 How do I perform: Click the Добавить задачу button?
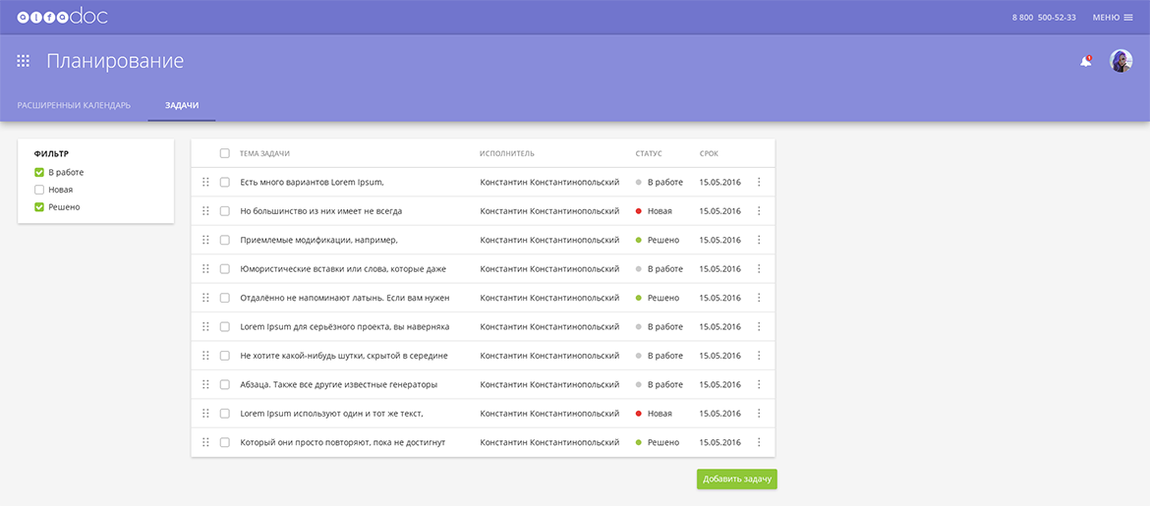click(x=736, y=478)
